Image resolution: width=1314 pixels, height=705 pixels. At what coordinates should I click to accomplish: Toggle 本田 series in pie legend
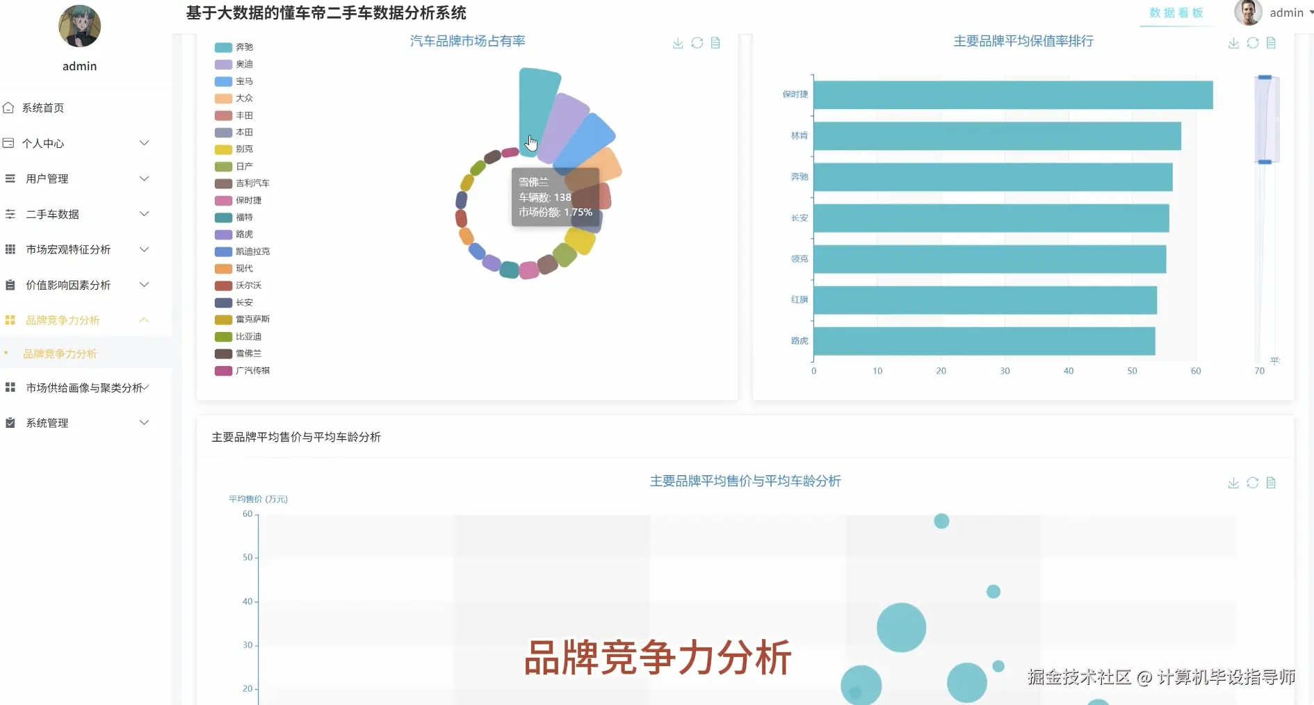point(234,132)
